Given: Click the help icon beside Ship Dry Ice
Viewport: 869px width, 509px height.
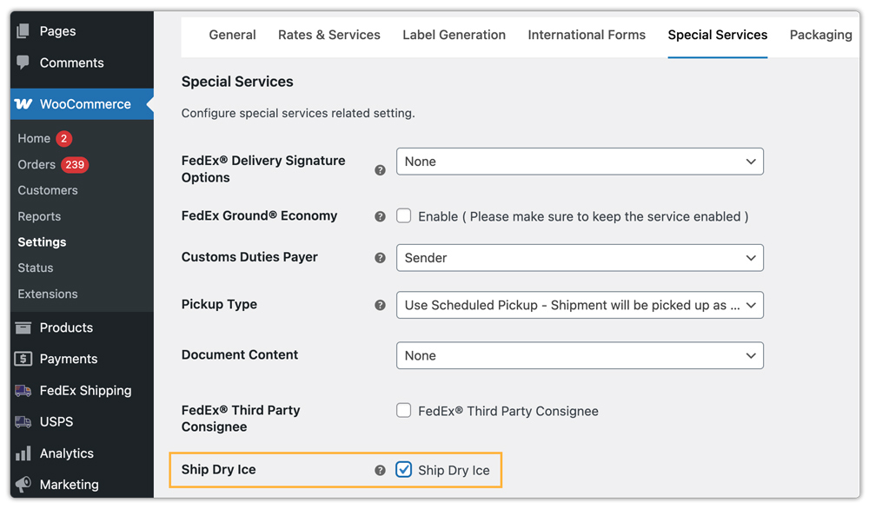Looking at the screenshot, I should pos(380,469).
